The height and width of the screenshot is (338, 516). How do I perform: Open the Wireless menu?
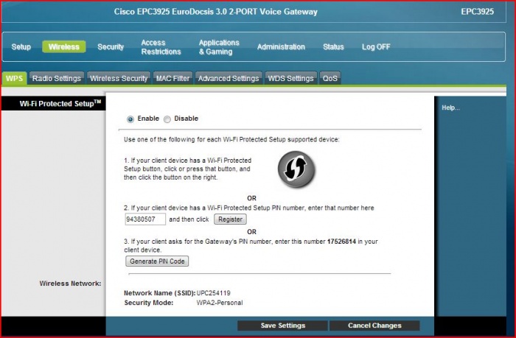pyautogui.click(x=64, y=46)
